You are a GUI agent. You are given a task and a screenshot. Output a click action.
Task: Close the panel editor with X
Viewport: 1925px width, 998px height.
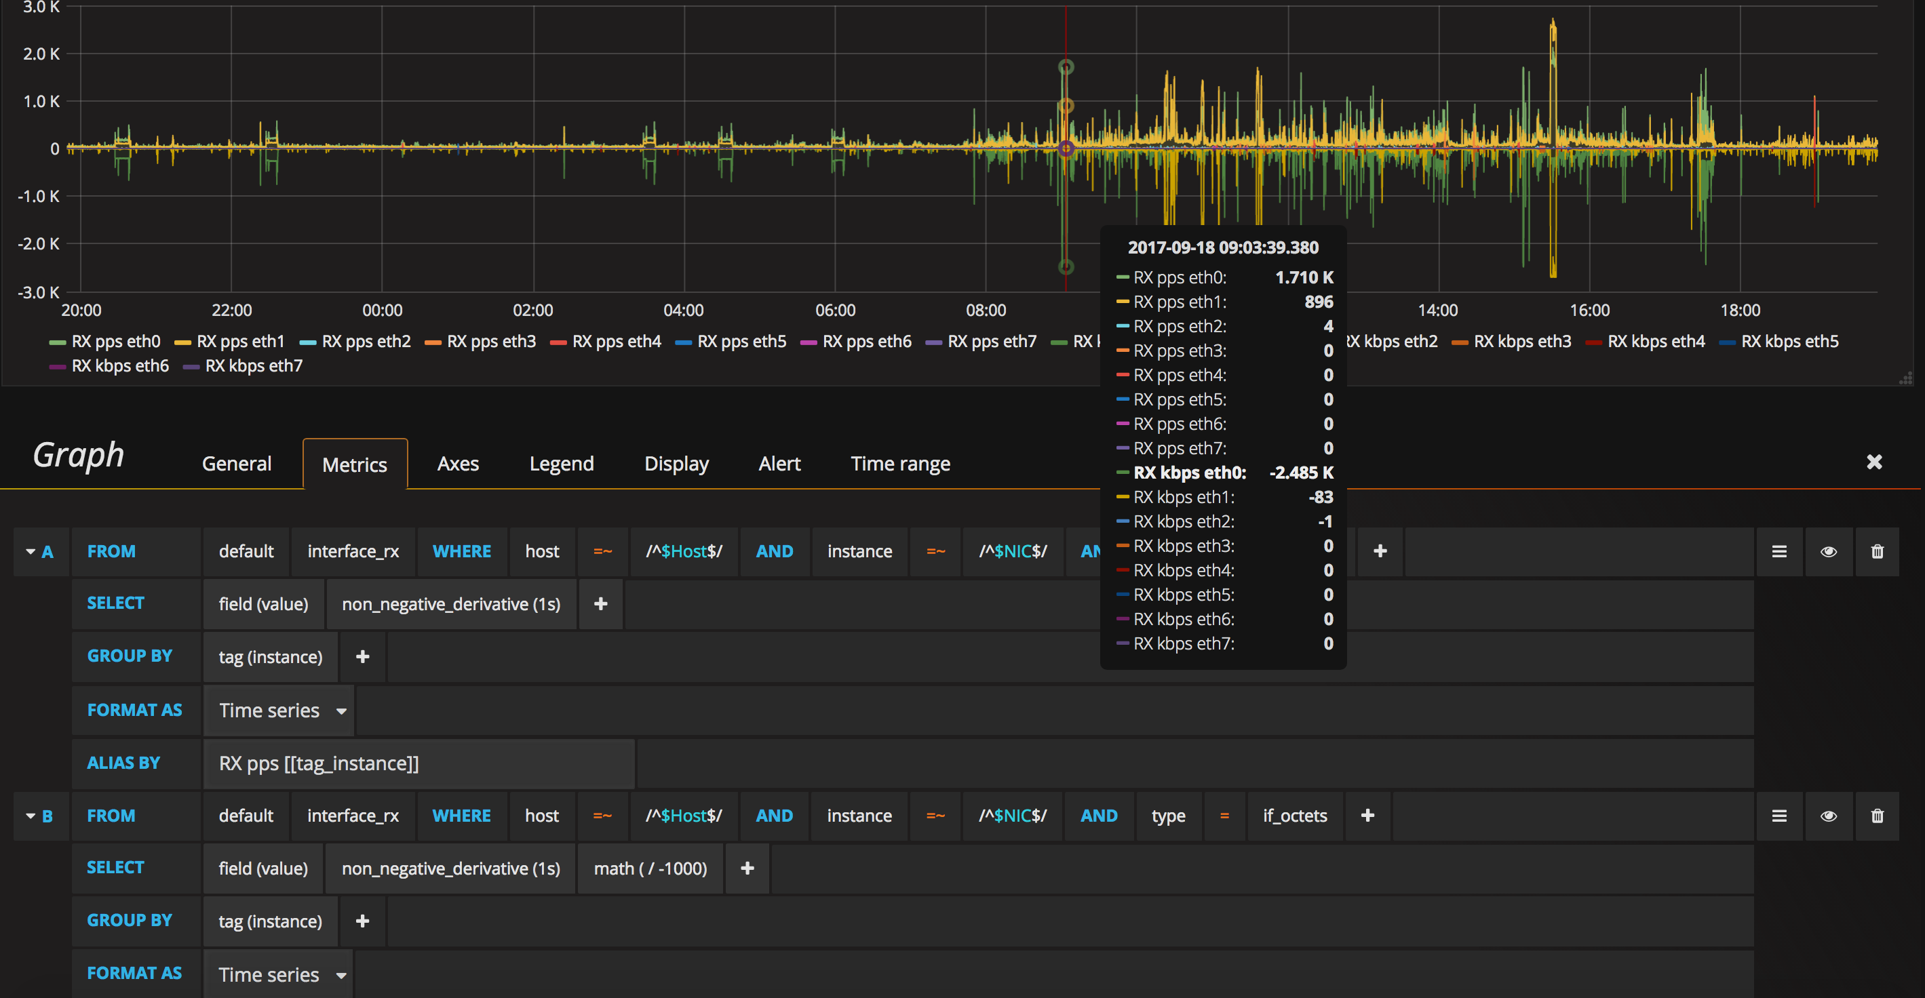[1873, 462]
